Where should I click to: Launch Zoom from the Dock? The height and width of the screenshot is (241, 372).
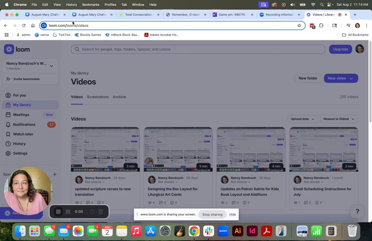pyautogui.click(x=223, y=231)
